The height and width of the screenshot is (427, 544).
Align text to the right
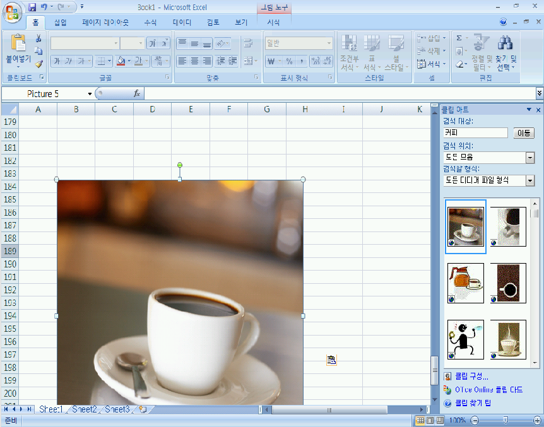[207, 61]
